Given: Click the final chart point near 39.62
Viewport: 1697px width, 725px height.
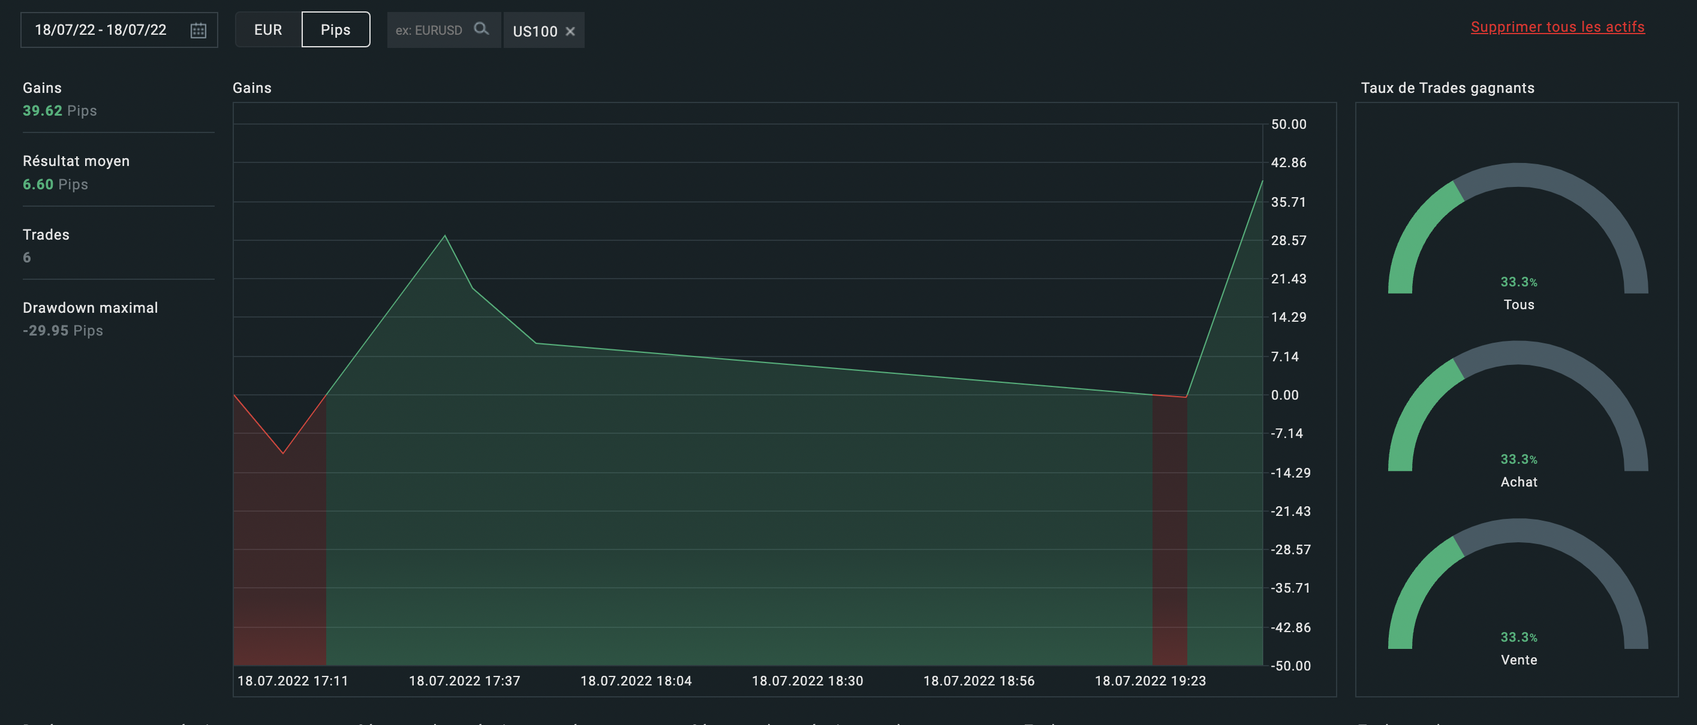Looking at the screenshot, I should [1262, 180].
